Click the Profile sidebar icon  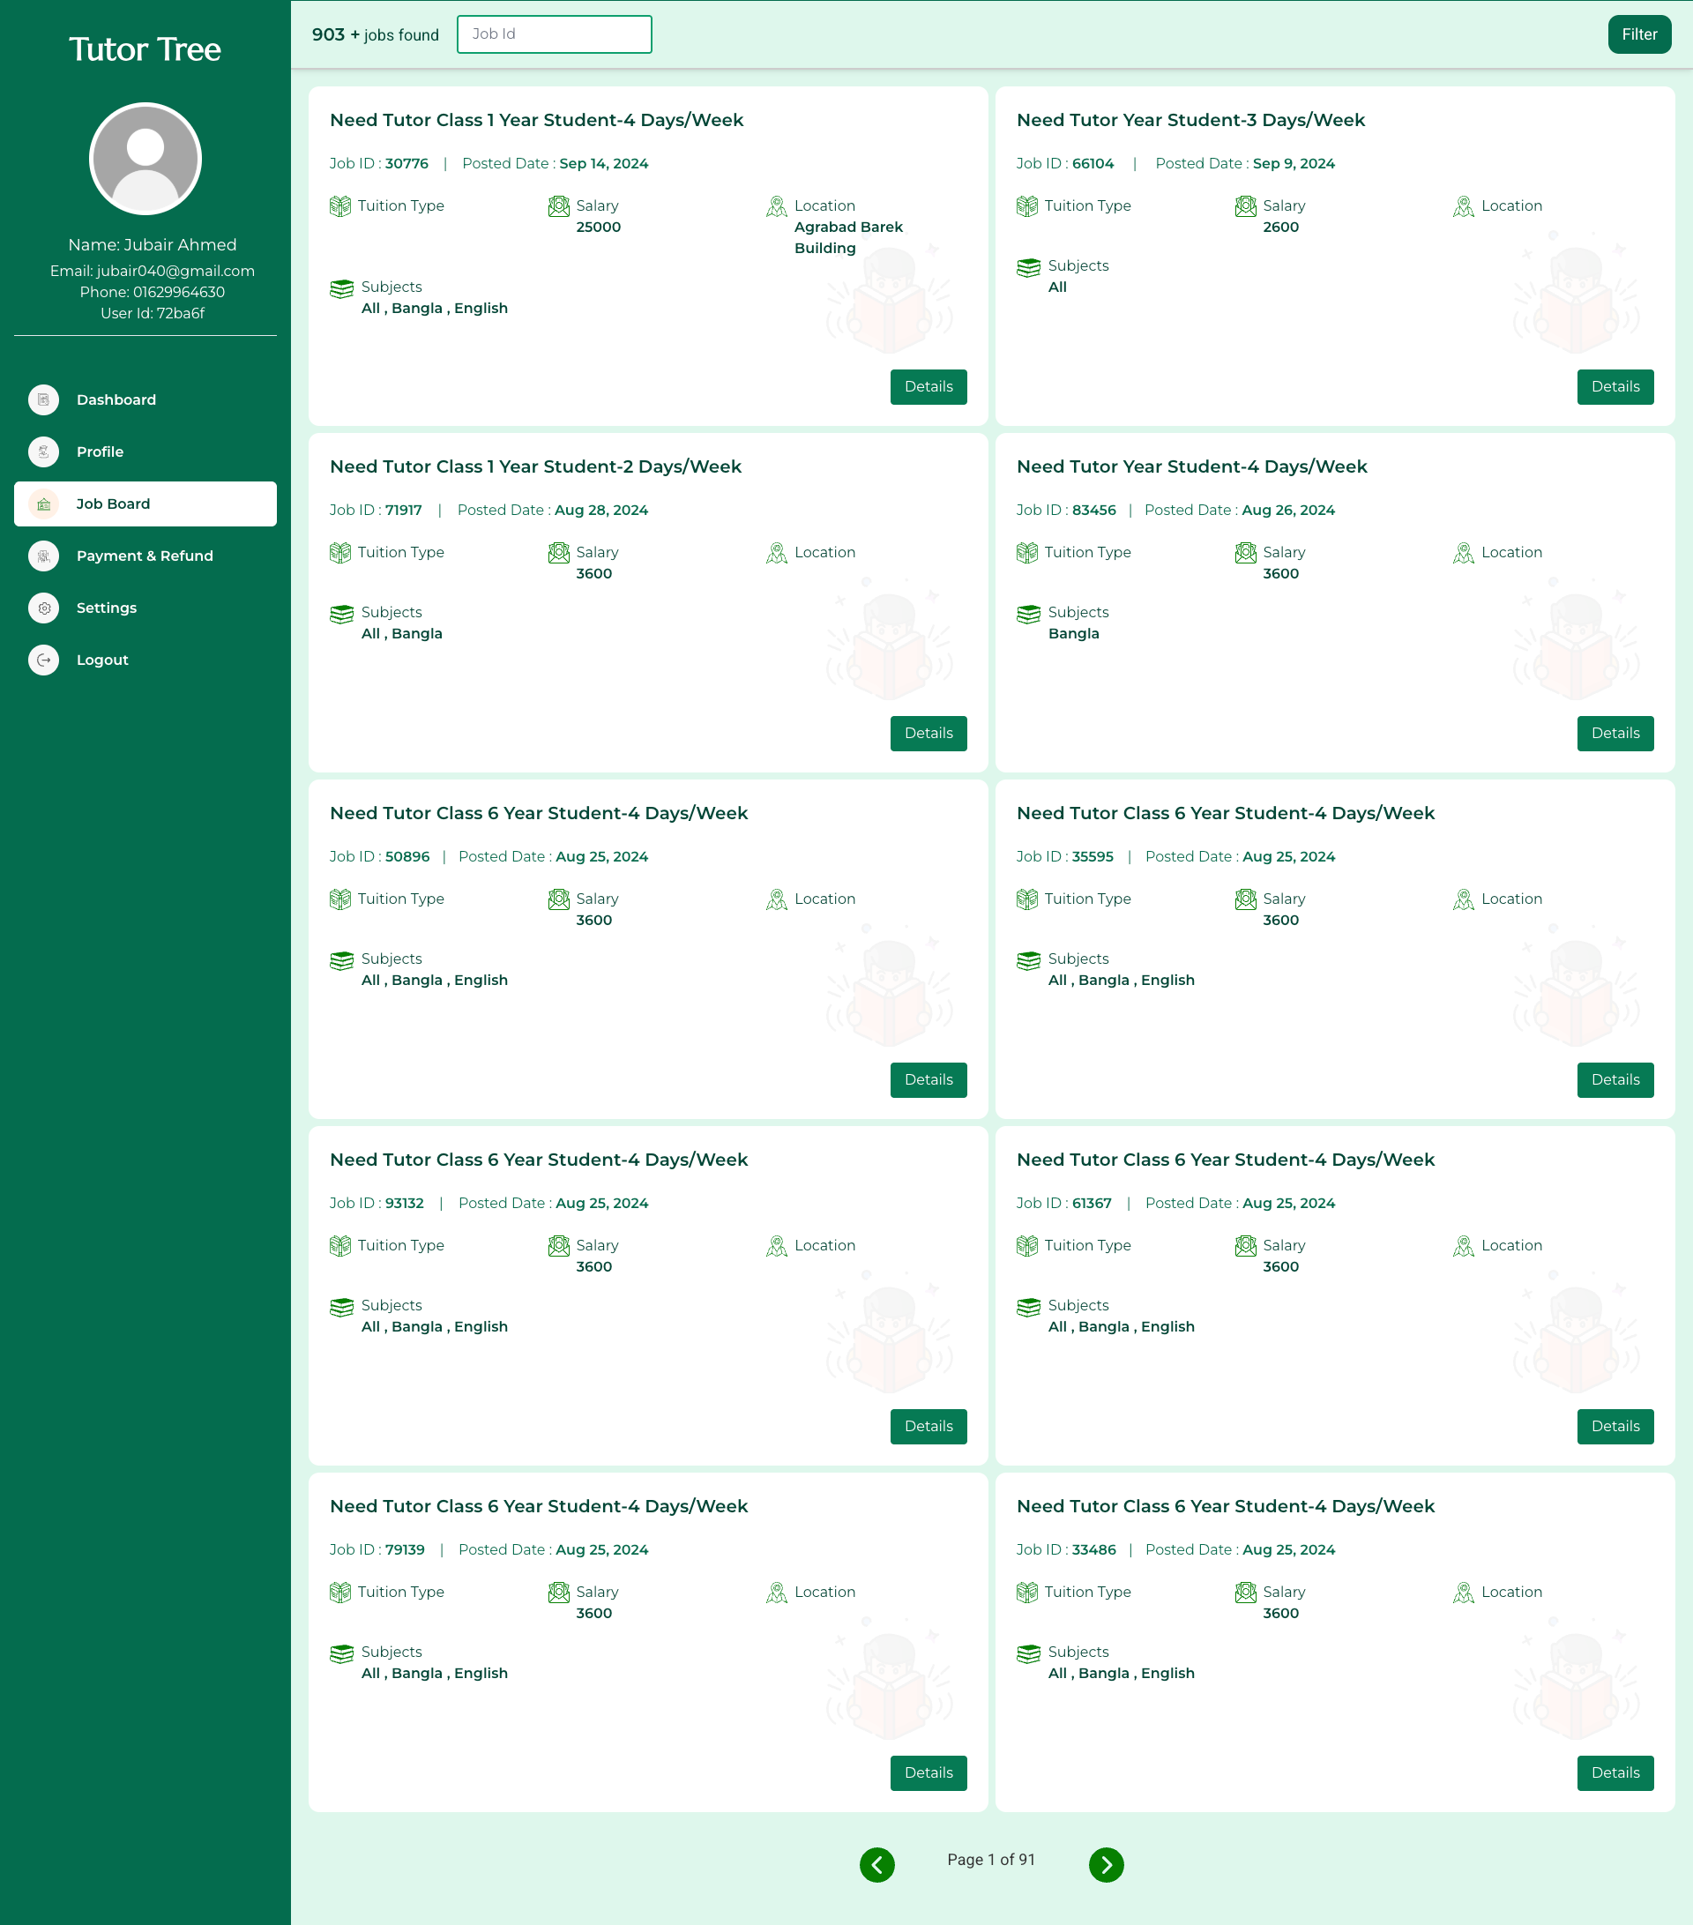click(43, 451)
